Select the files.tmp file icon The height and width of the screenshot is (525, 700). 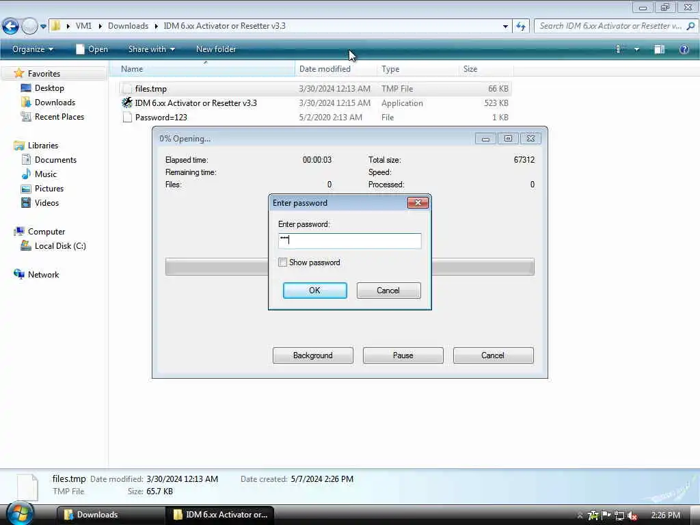coord(127,89)
